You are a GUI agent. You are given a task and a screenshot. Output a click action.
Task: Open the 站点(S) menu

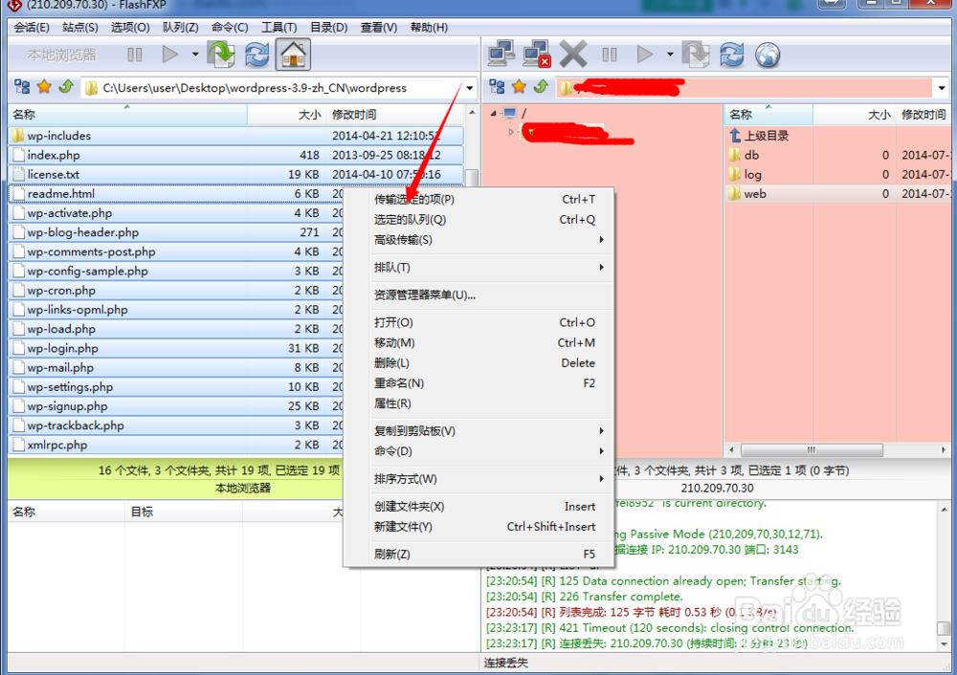[80, 28]
